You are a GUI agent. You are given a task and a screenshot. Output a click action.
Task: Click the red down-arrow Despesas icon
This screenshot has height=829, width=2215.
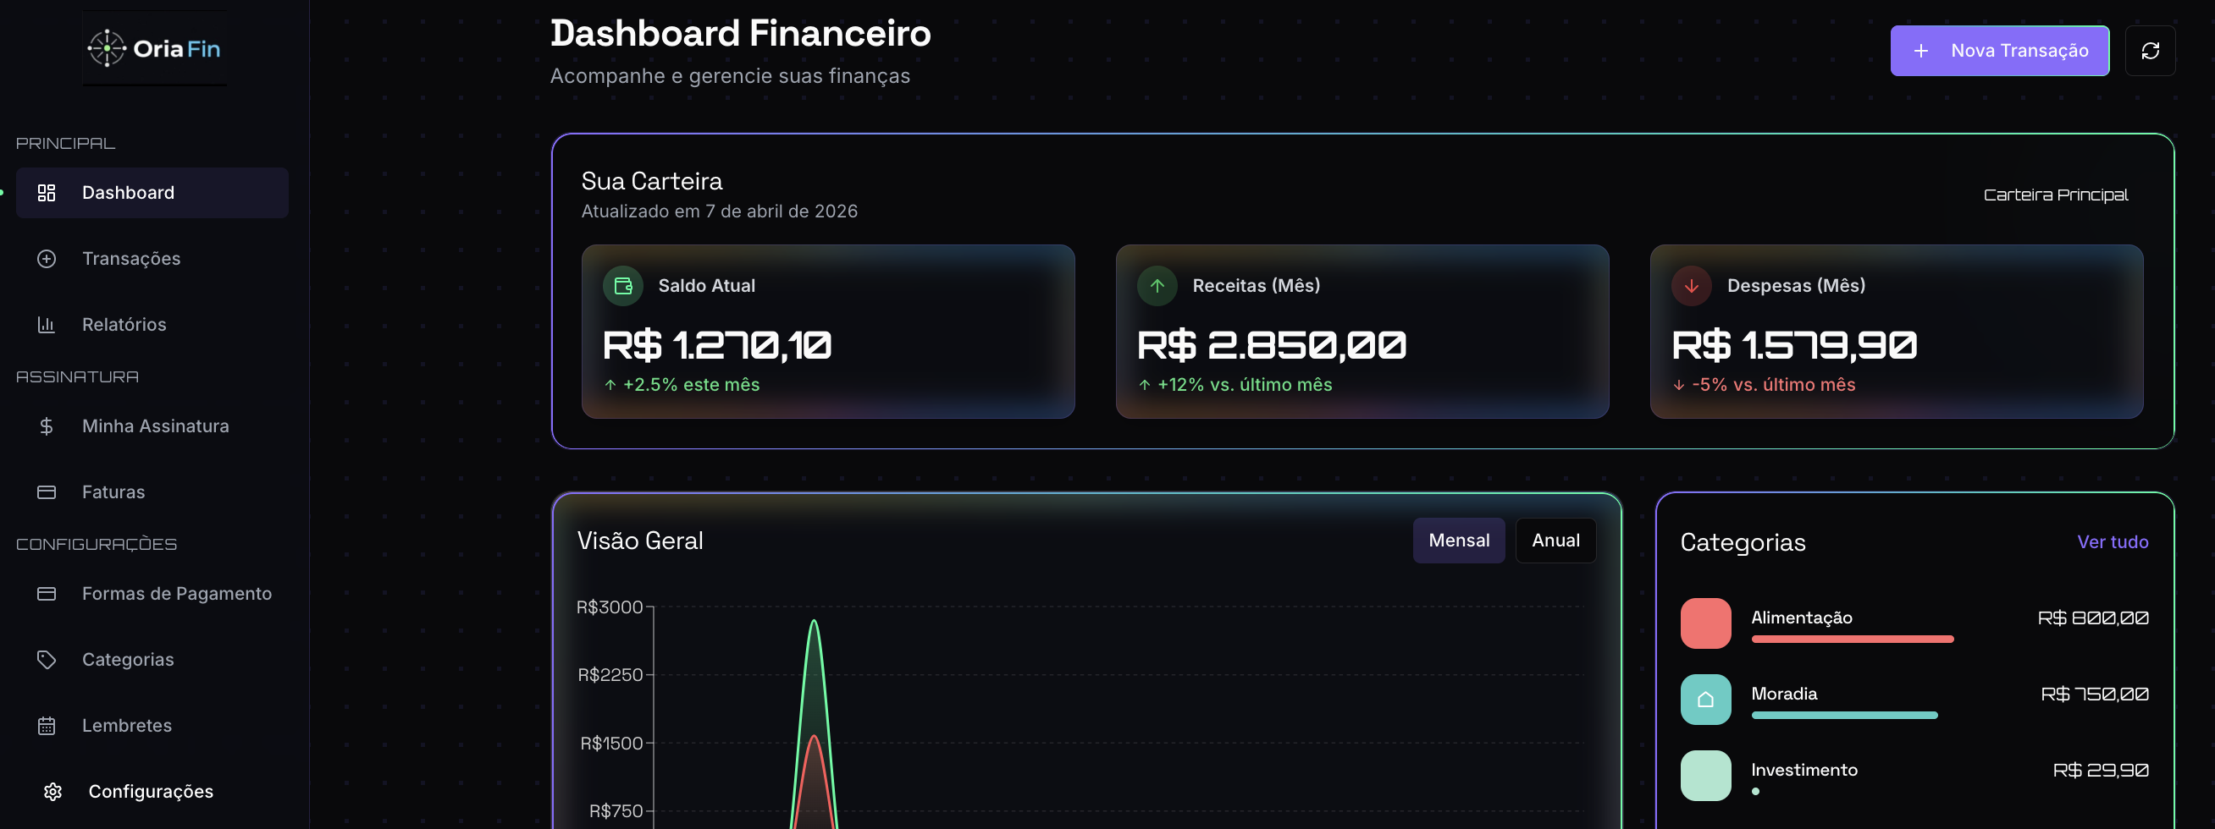click(x=1691, y=286)
